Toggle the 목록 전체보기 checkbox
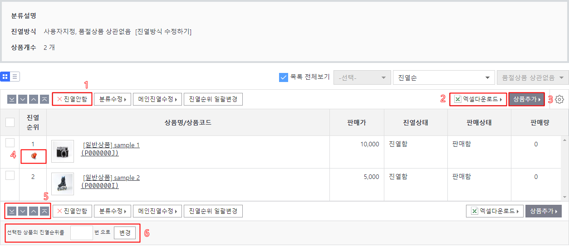569x246 pixels. tap(284, 77)
